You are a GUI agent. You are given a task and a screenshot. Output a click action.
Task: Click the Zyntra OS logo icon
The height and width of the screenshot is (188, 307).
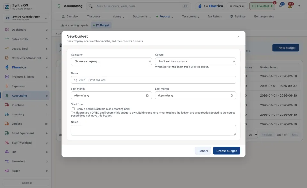tap(7, 7)
